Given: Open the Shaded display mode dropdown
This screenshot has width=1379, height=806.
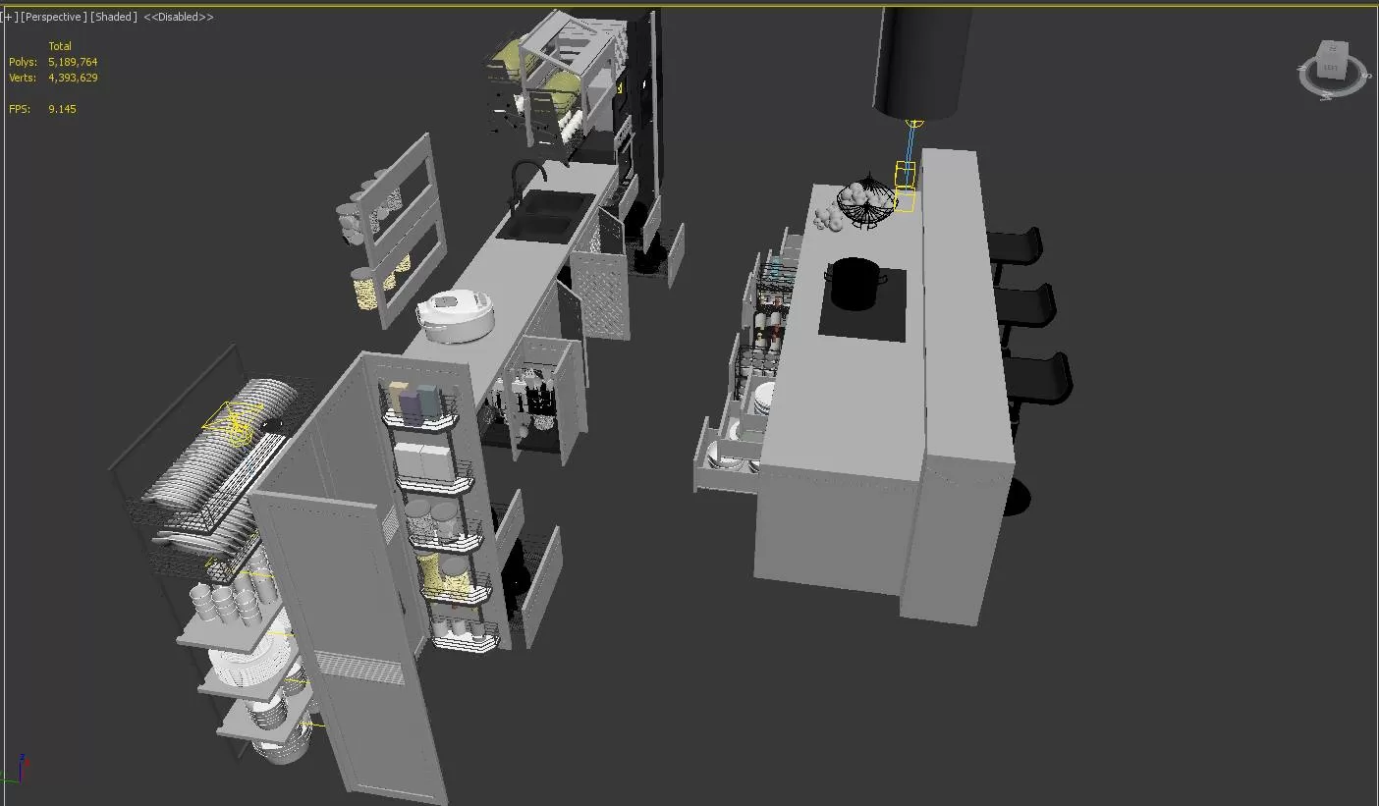Looking at the screenshot, I should click(112, 16).
